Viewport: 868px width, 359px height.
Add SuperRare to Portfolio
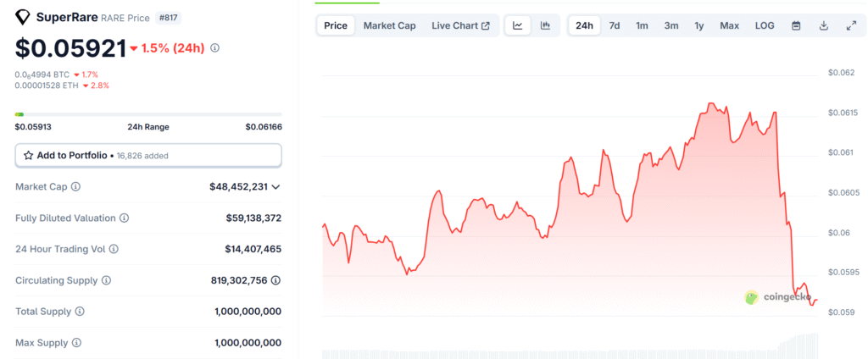pyautogui.click(x=148, y=156)
